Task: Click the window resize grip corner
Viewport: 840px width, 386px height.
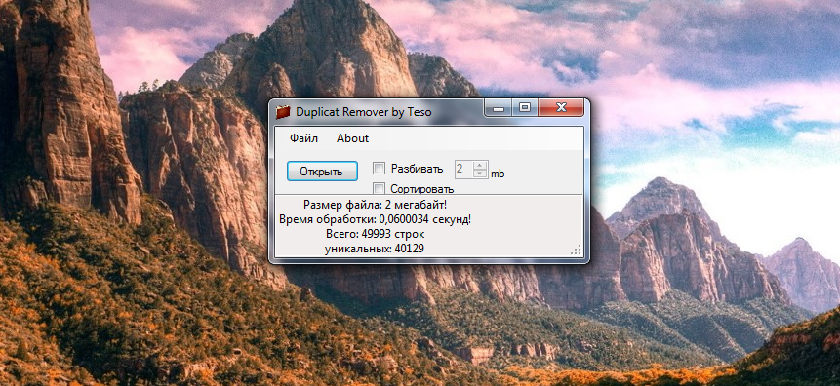Action: click(576, 251)
